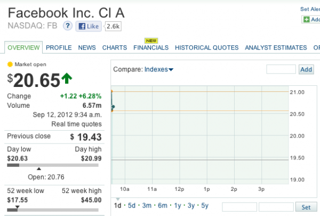This screenshot has height=216, width=320.
Task: Click the compare symbol input field
Action: click(x=281, y=69)
